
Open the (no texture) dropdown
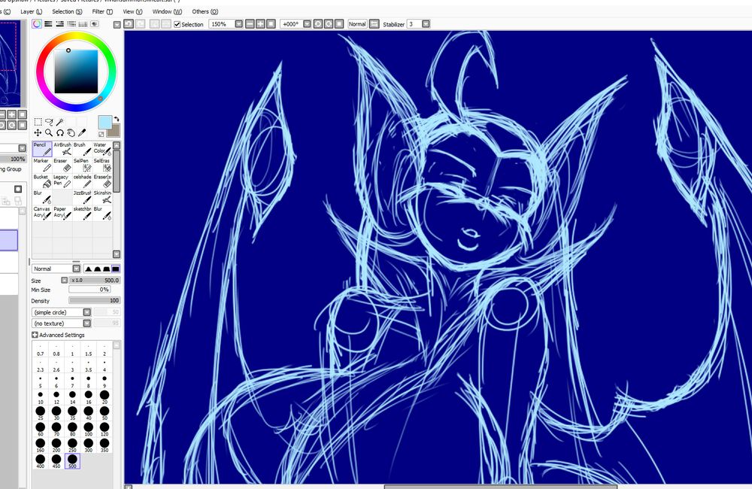(x=86, y=323)
